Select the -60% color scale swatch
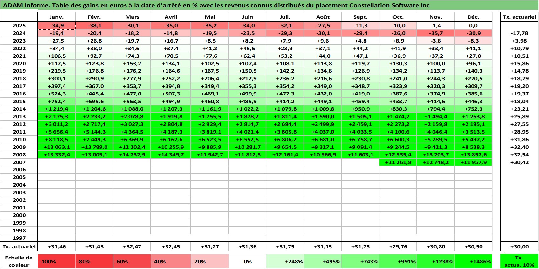The width and height of the screenshot is (539, 269). coord(132,261)
